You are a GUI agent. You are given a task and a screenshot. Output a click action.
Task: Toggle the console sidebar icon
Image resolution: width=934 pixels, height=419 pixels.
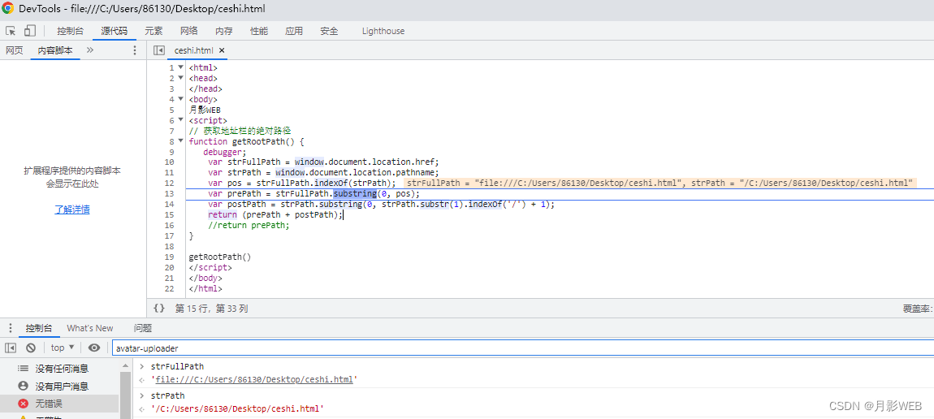[11, 348]
